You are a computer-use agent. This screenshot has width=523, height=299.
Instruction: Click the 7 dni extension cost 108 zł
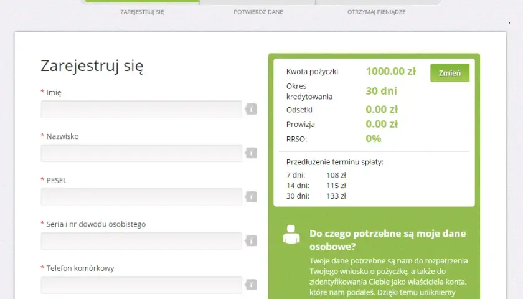(x=336, y=175)
